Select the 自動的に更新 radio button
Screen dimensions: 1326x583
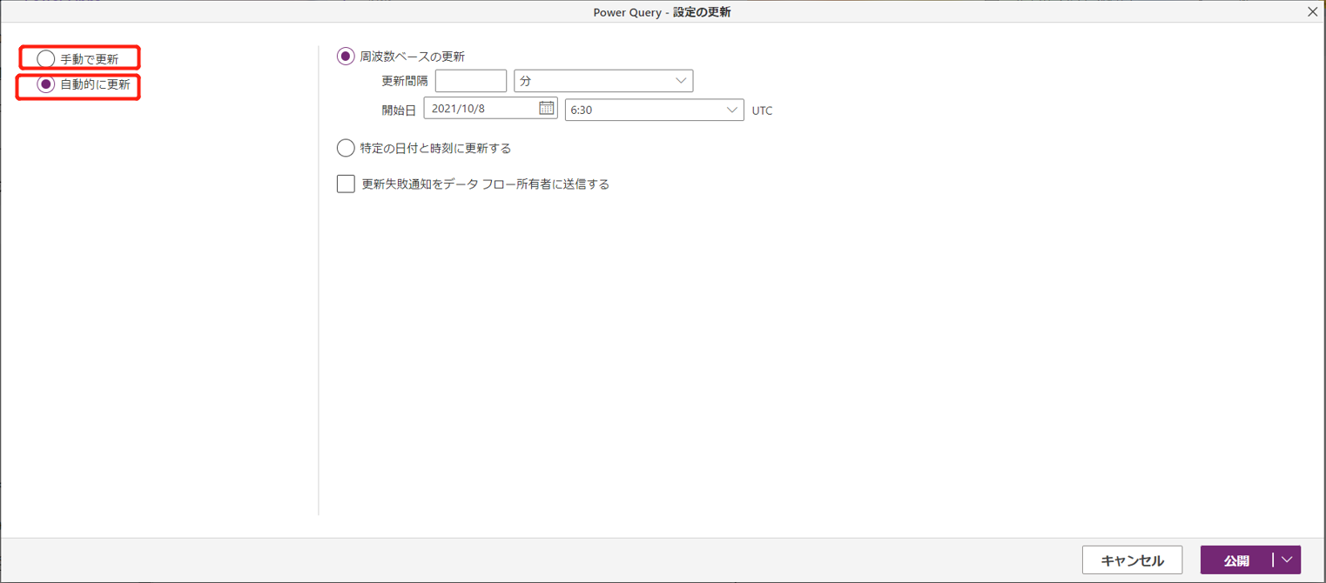[x=46, y=84]
